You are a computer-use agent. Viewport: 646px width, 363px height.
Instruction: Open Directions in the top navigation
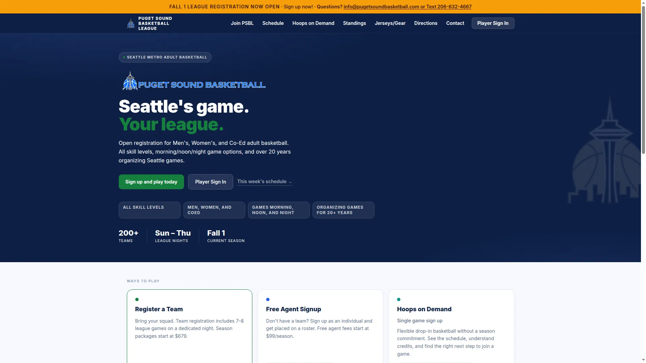pyautogui.click(x=426, y=23)
